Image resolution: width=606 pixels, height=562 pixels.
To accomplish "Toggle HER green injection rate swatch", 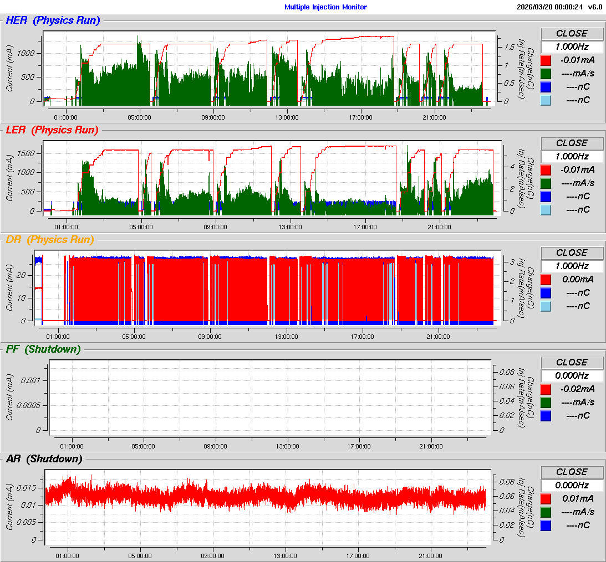I will 546,74.
